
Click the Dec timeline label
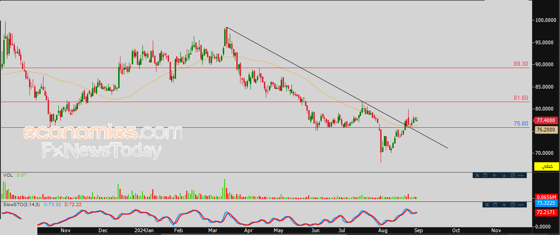(103, 231)
